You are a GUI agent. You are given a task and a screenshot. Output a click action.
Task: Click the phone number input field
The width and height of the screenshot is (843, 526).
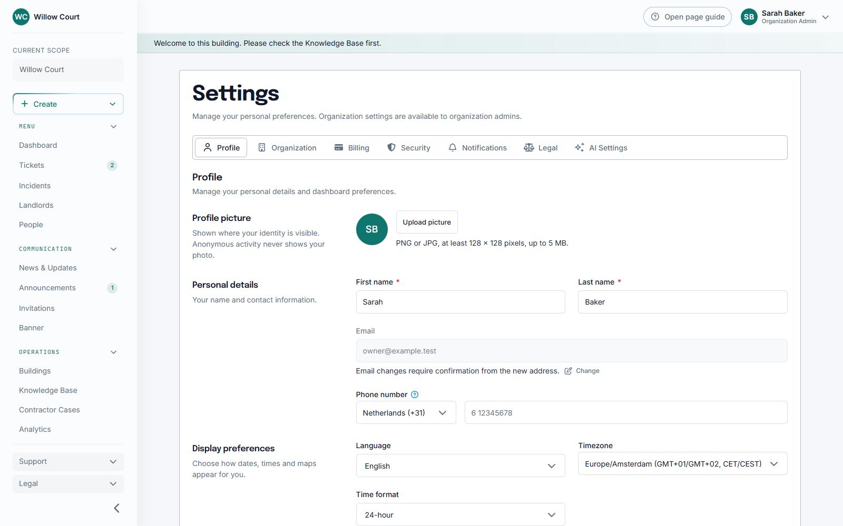(x=626, y=413)
